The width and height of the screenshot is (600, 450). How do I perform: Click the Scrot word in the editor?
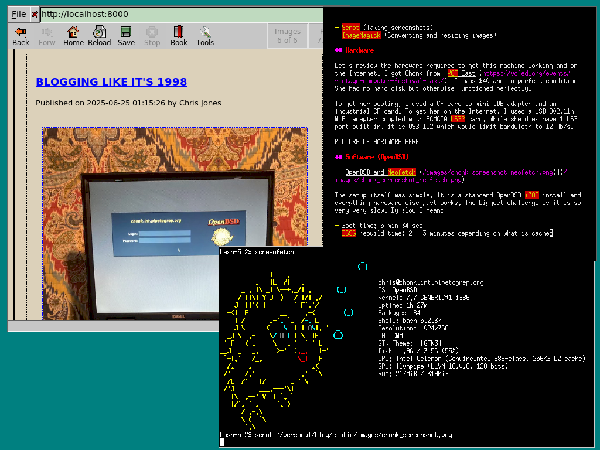[x=350, y=28]
